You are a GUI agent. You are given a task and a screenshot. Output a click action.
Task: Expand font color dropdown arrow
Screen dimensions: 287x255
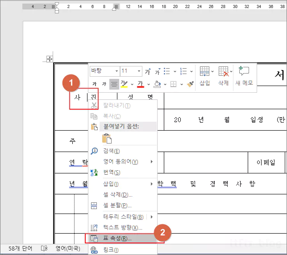[x=149, y=84]
